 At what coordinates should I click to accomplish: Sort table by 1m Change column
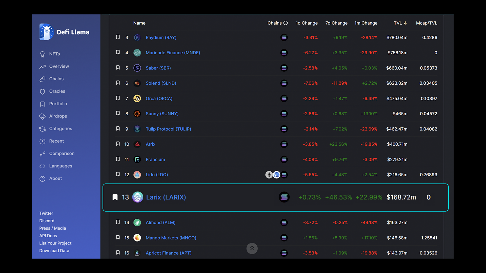(x=366, y=23)
